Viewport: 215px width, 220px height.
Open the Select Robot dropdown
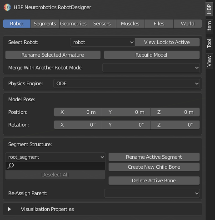point(102,42)
